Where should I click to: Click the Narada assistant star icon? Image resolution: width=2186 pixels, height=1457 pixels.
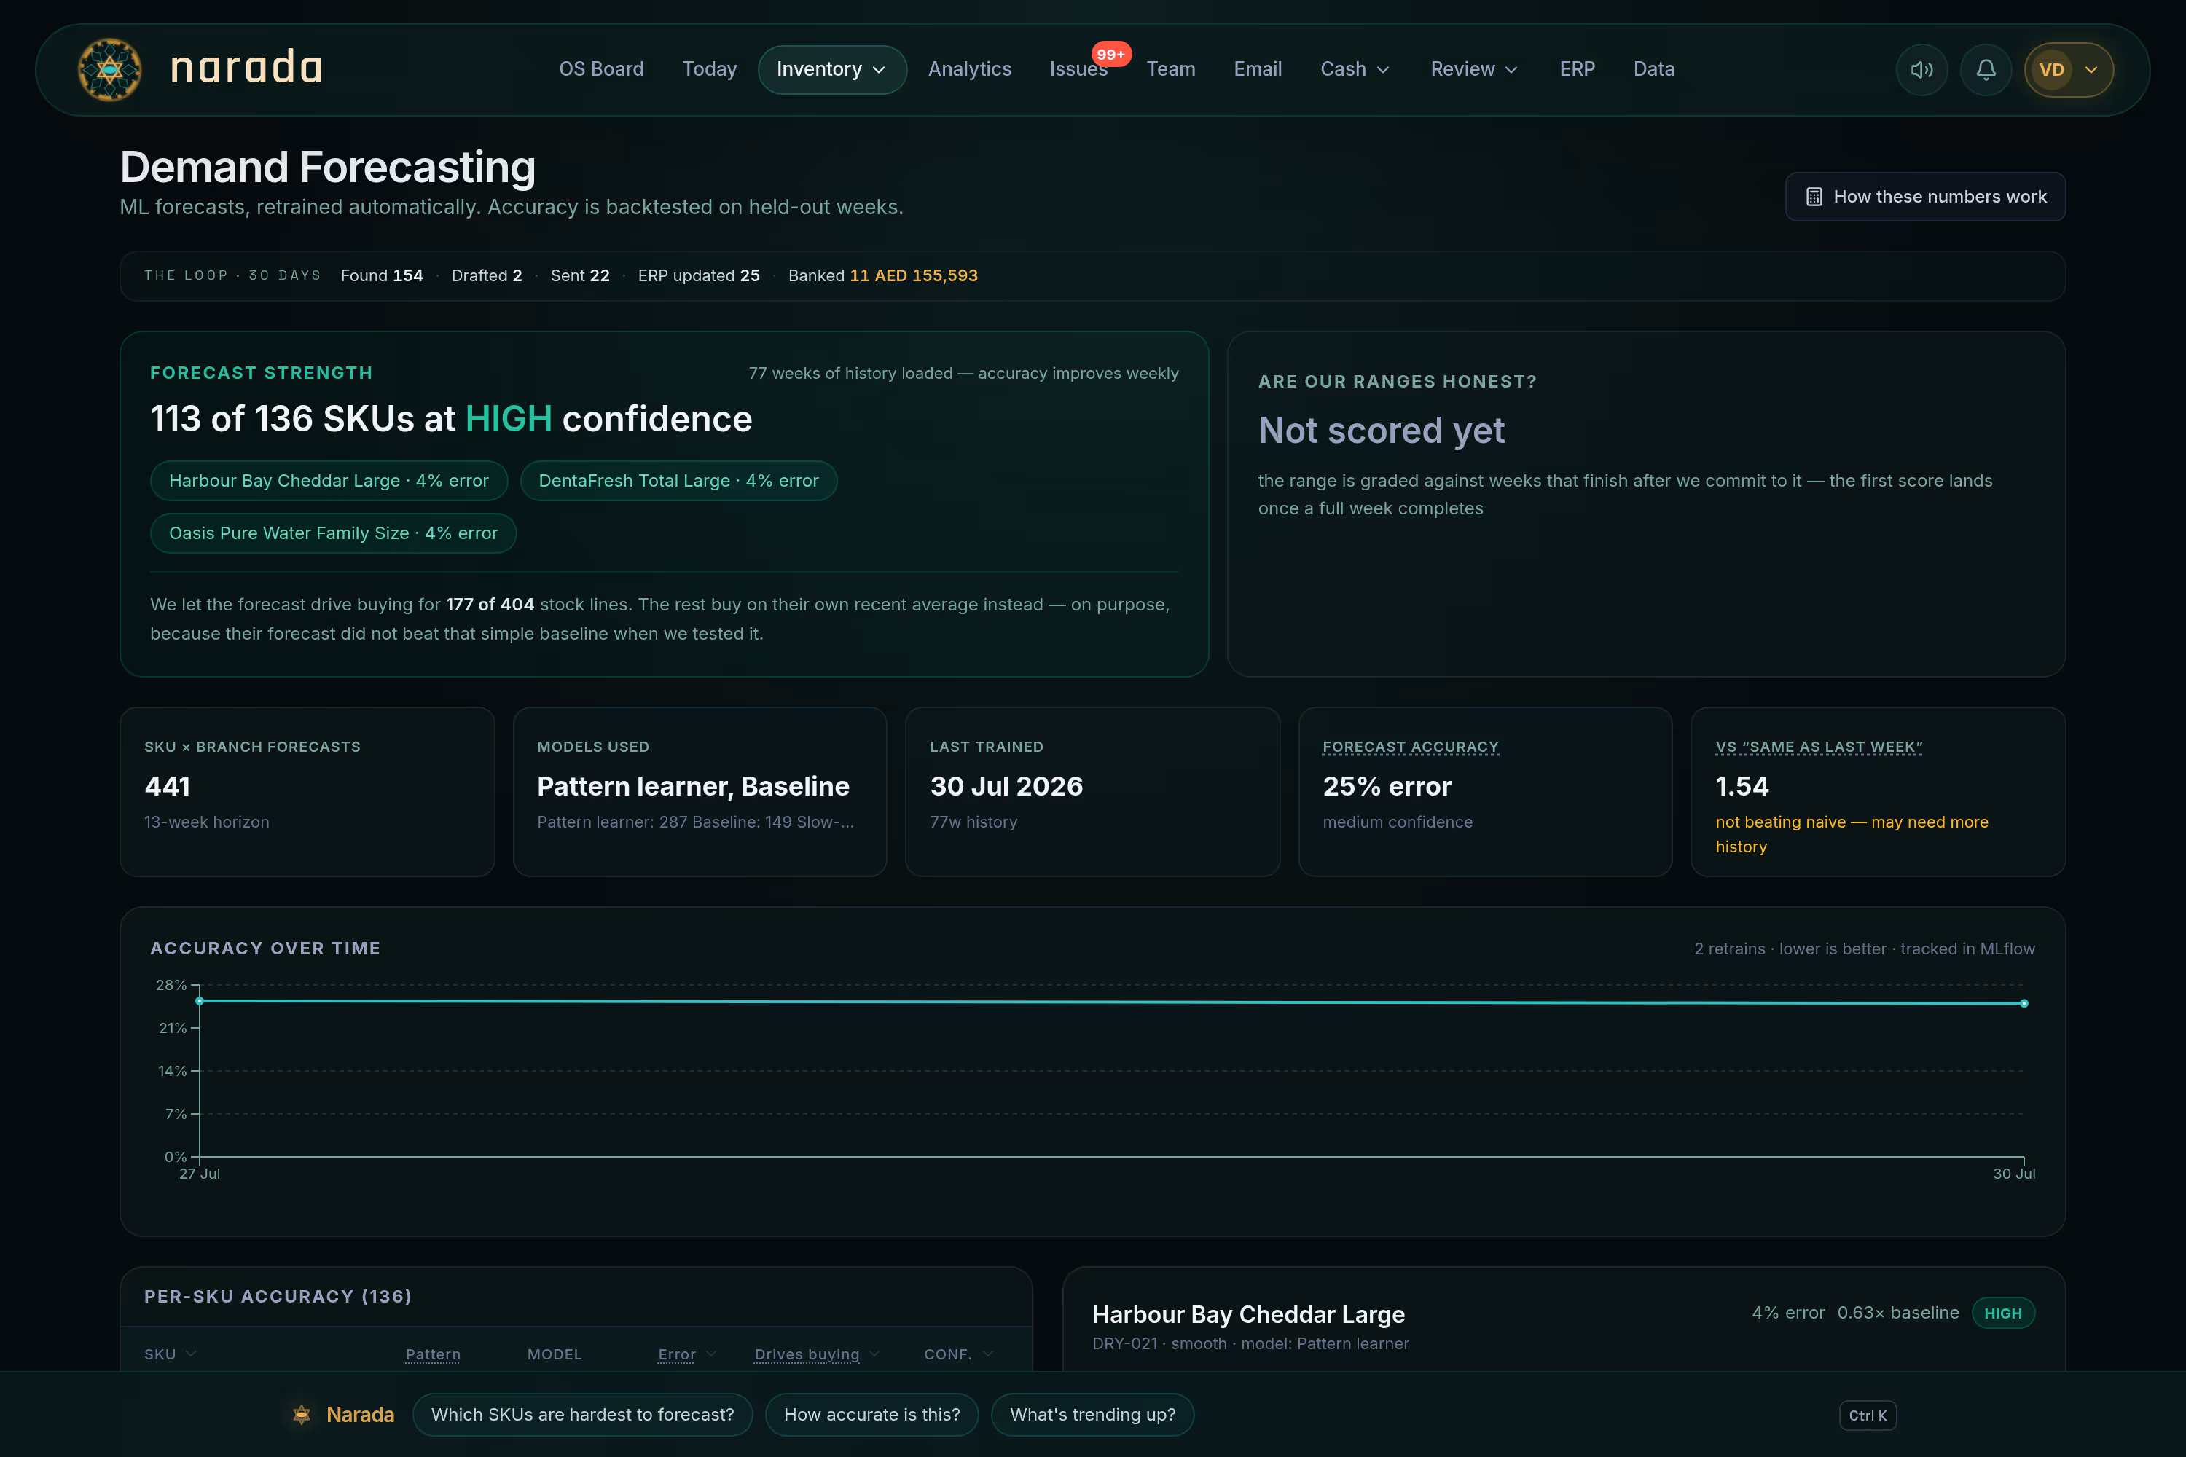(x=301, y=1414)
